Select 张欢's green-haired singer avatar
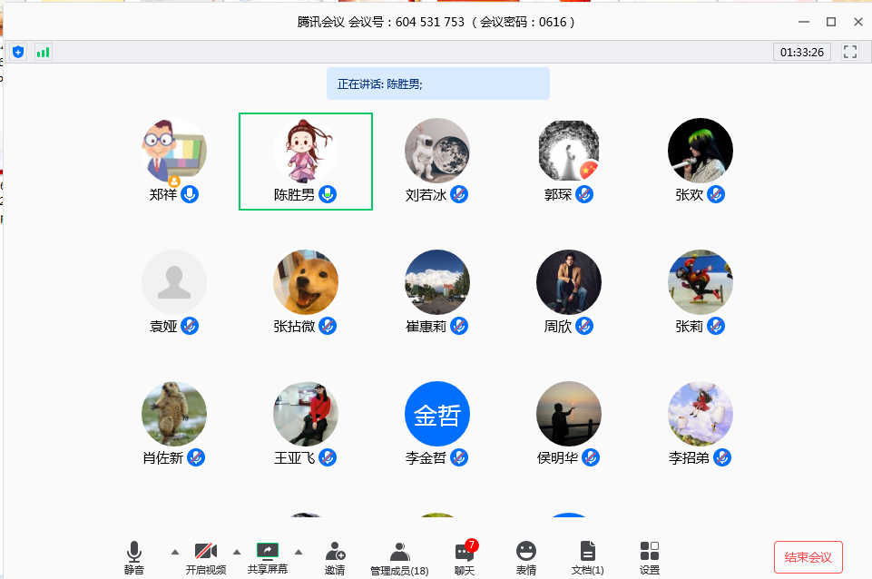This screenshot has width=872, height=579. tap(701, 151)
